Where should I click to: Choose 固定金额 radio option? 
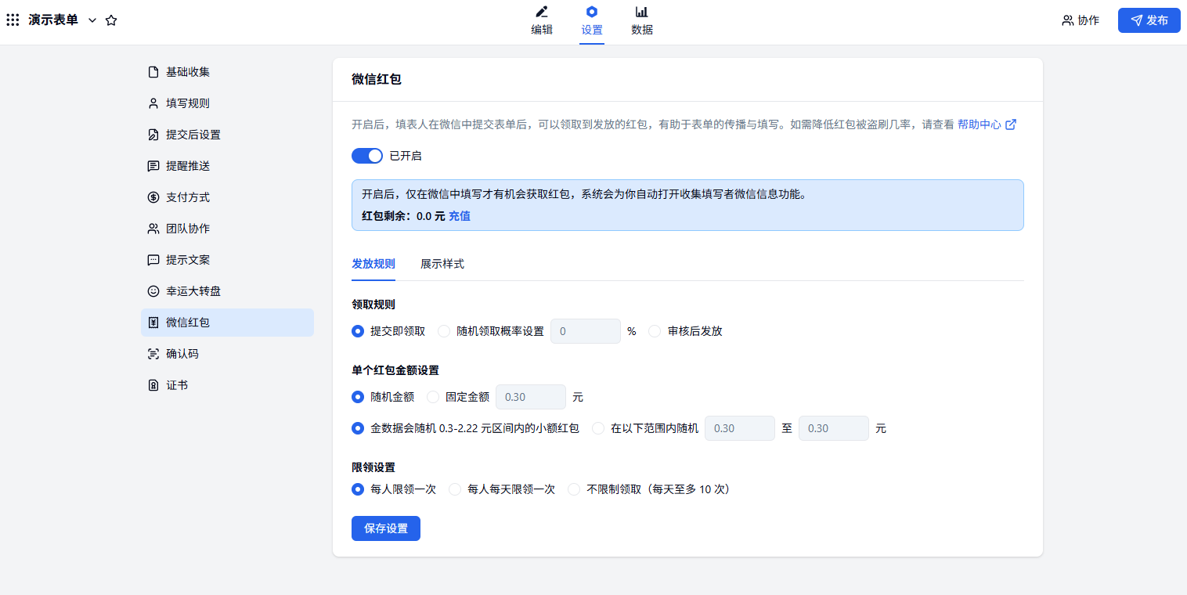coord(433,397)
